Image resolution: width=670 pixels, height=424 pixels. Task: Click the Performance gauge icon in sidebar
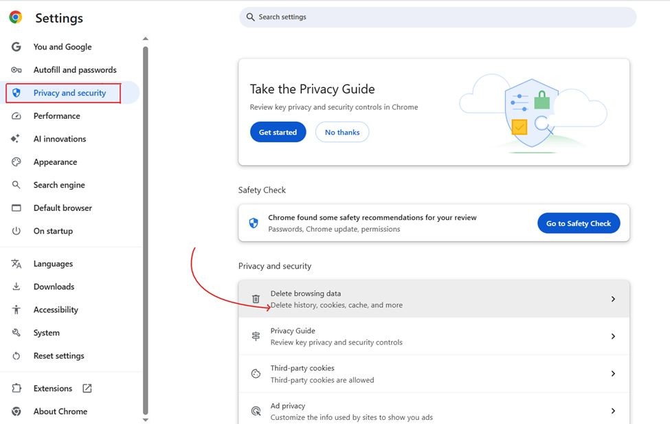(x=16, y=116)
